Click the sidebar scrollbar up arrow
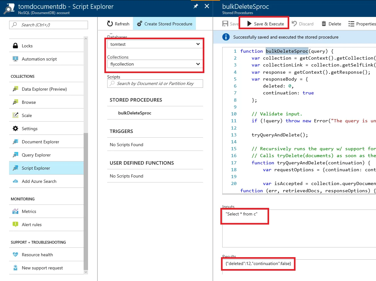The height and width of the screenshot is (281, 376). point(86,39)
